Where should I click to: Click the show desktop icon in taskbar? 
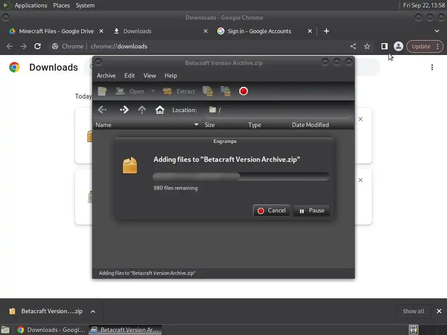point(5,330)
